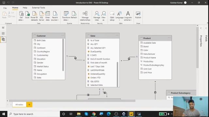Click the canvas vertical scrollbar
This screenshot has height=117, width=209.
pos(197,47)
